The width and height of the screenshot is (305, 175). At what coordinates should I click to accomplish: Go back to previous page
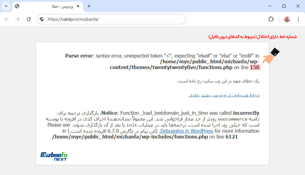tap(7, 19)
